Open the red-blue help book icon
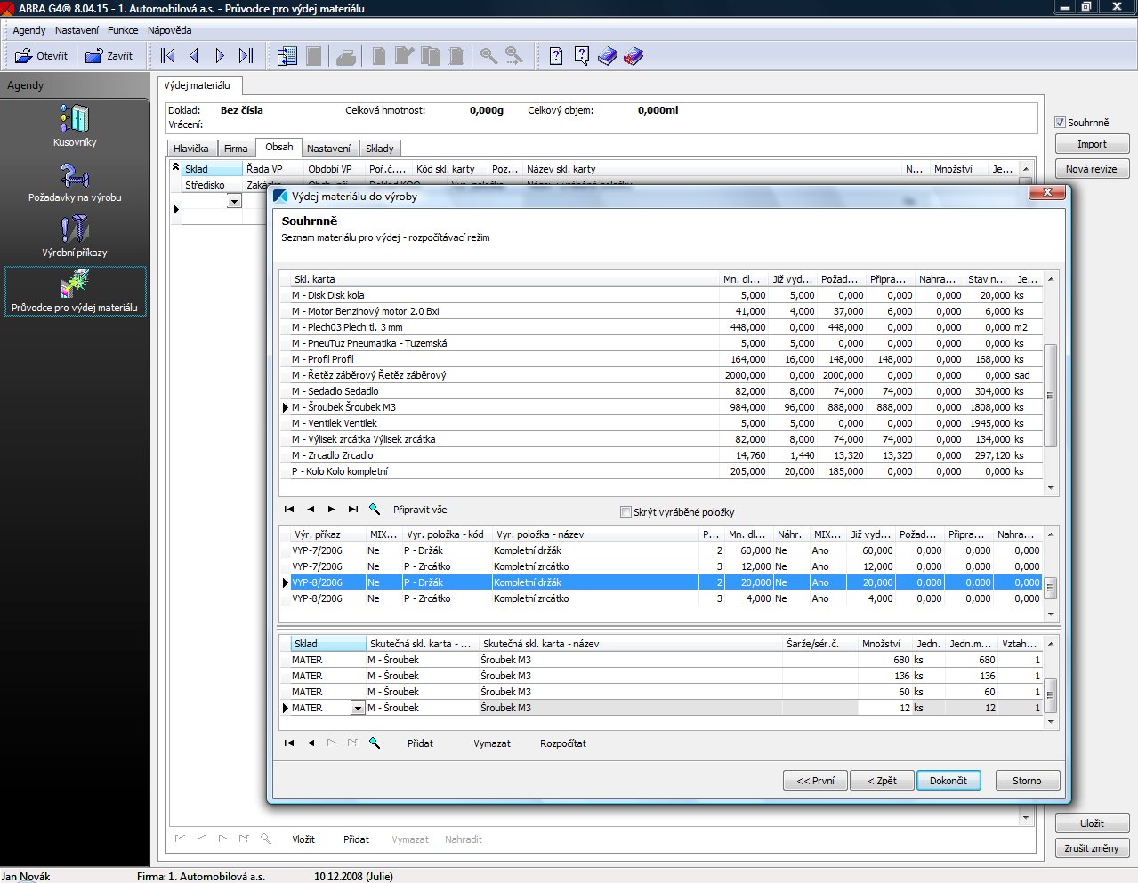This screenshot has height=883, width=1138. 634,56
